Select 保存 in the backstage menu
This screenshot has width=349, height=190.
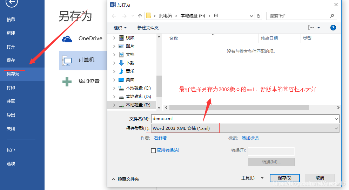pyautogui.click(x=11, y=61)
